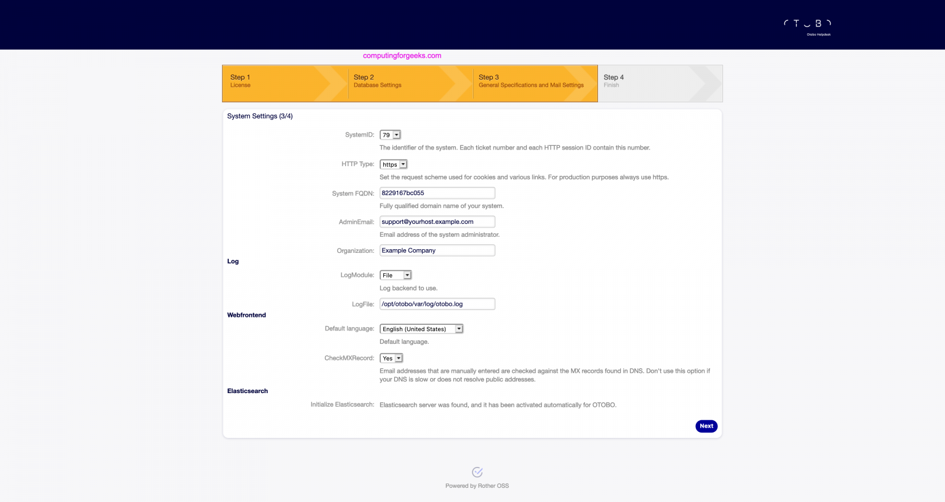This screenshot has height=502, width=945.
Task: Click into the AdminEmail text field
Action: [437, 222]
